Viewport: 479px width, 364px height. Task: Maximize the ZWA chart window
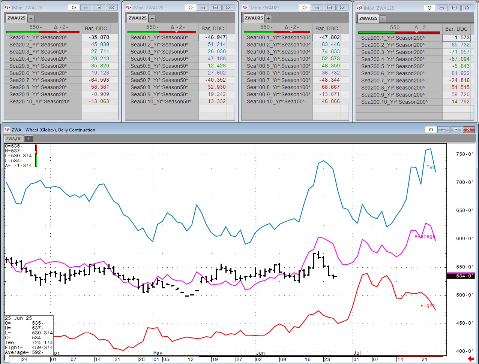456,130
